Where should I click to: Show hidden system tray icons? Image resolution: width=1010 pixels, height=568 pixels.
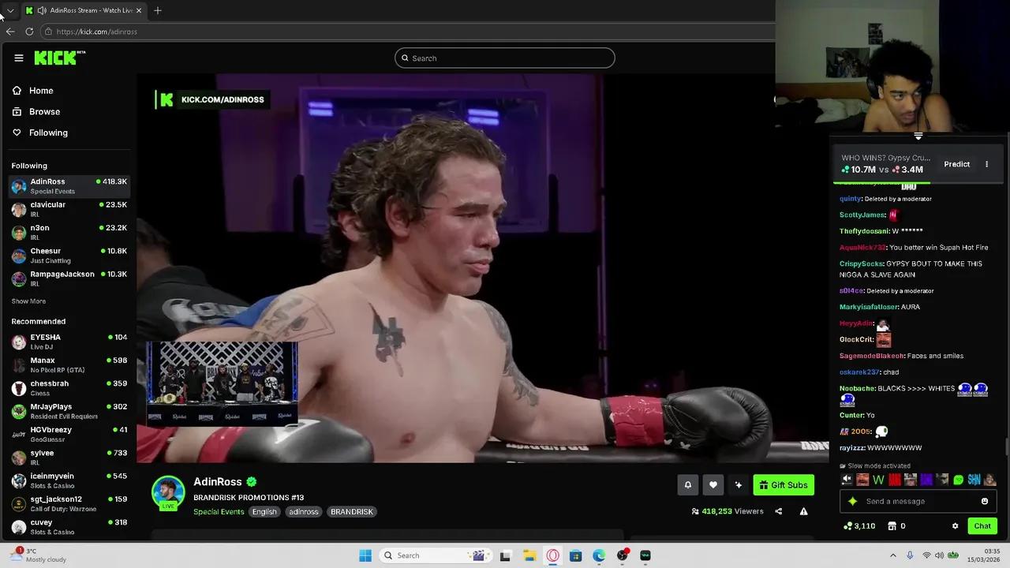point(893,555)
